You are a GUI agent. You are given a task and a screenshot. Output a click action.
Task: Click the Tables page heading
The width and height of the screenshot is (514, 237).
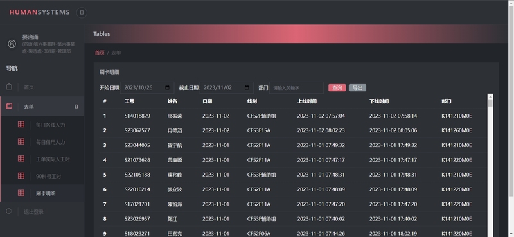click(102, 34)
